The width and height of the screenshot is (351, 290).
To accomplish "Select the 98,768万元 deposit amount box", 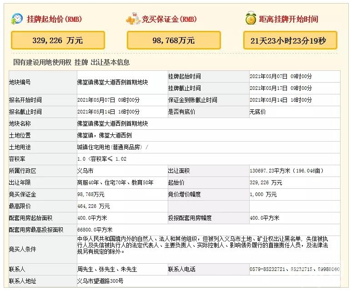I will [174, 40].
